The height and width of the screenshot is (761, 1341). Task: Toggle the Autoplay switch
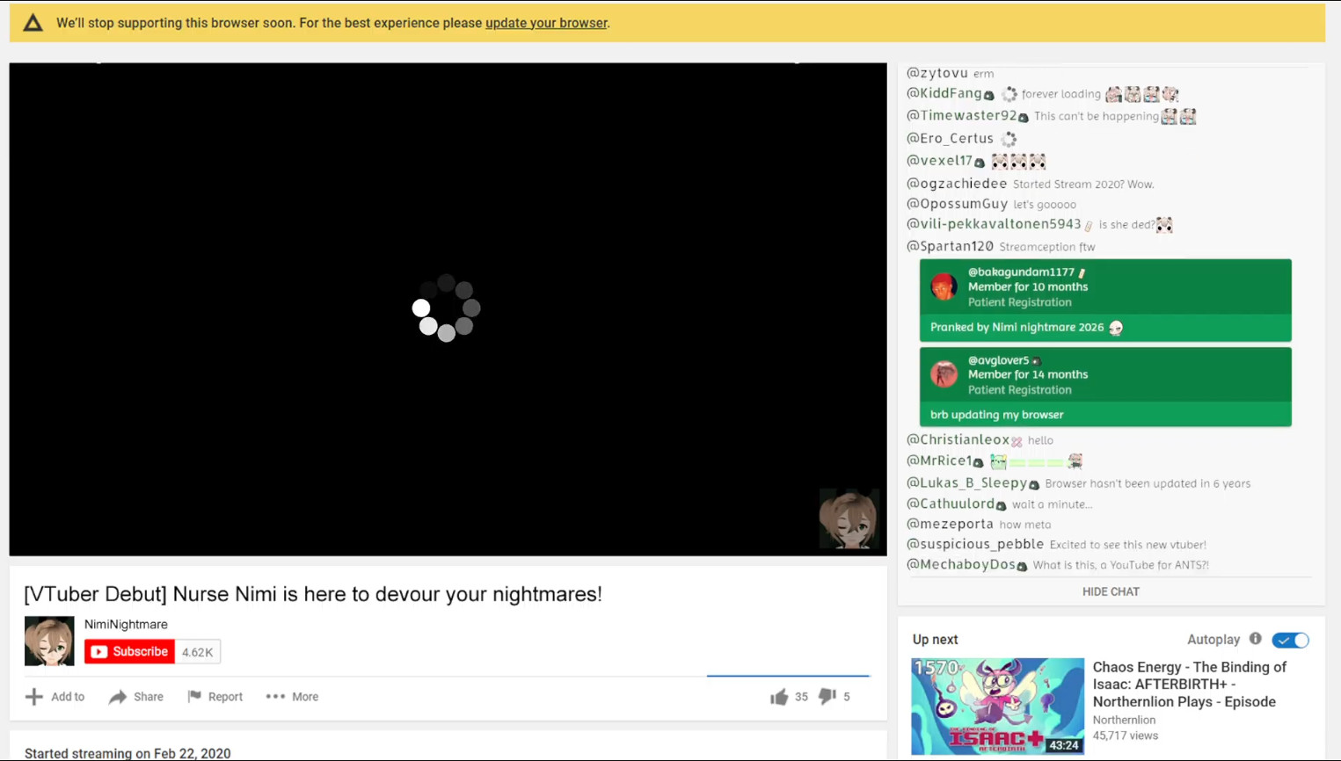coord(1291,640)
